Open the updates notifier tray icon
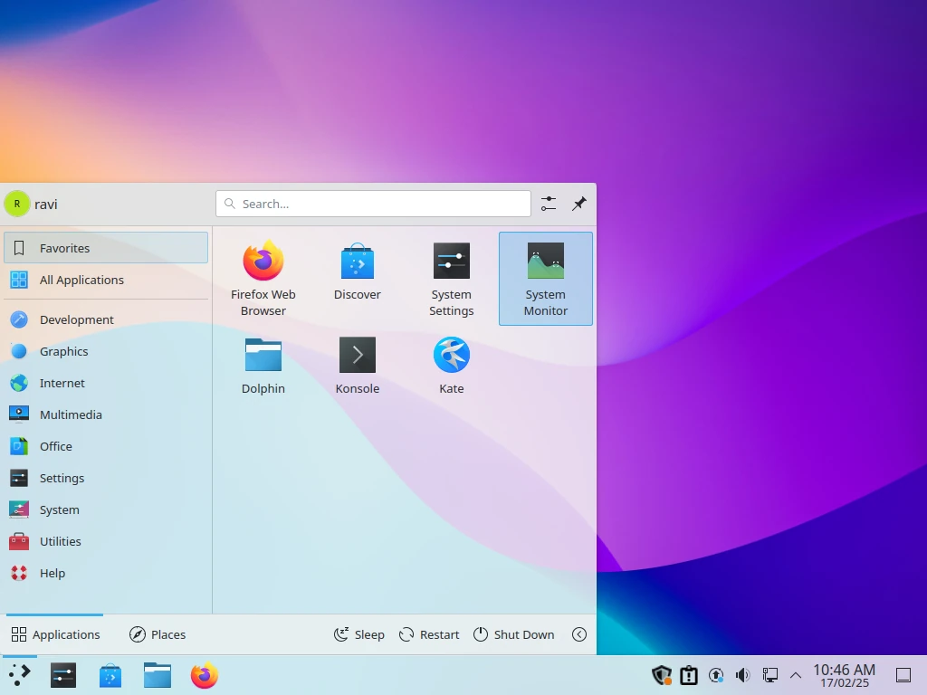927x695 pixels. pos(716,675)
